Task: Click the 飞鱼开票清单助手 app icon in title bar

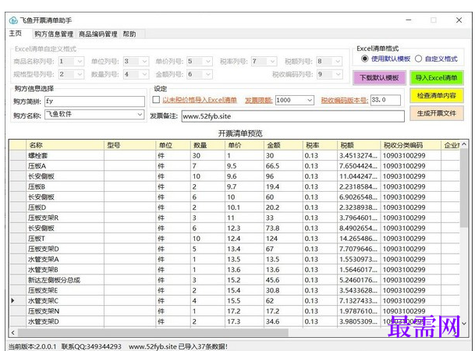Action: click(13, 20)
